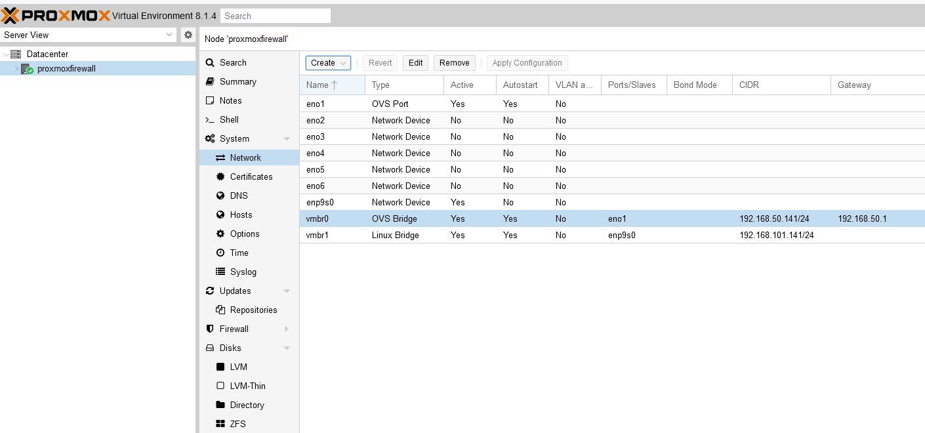Click the Updates refresh icon
Viewport: 925px width, 433px height.
tap(210, 291)
